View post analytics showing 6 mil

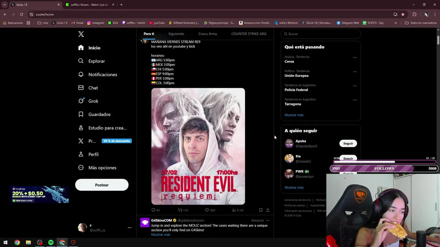238,210
